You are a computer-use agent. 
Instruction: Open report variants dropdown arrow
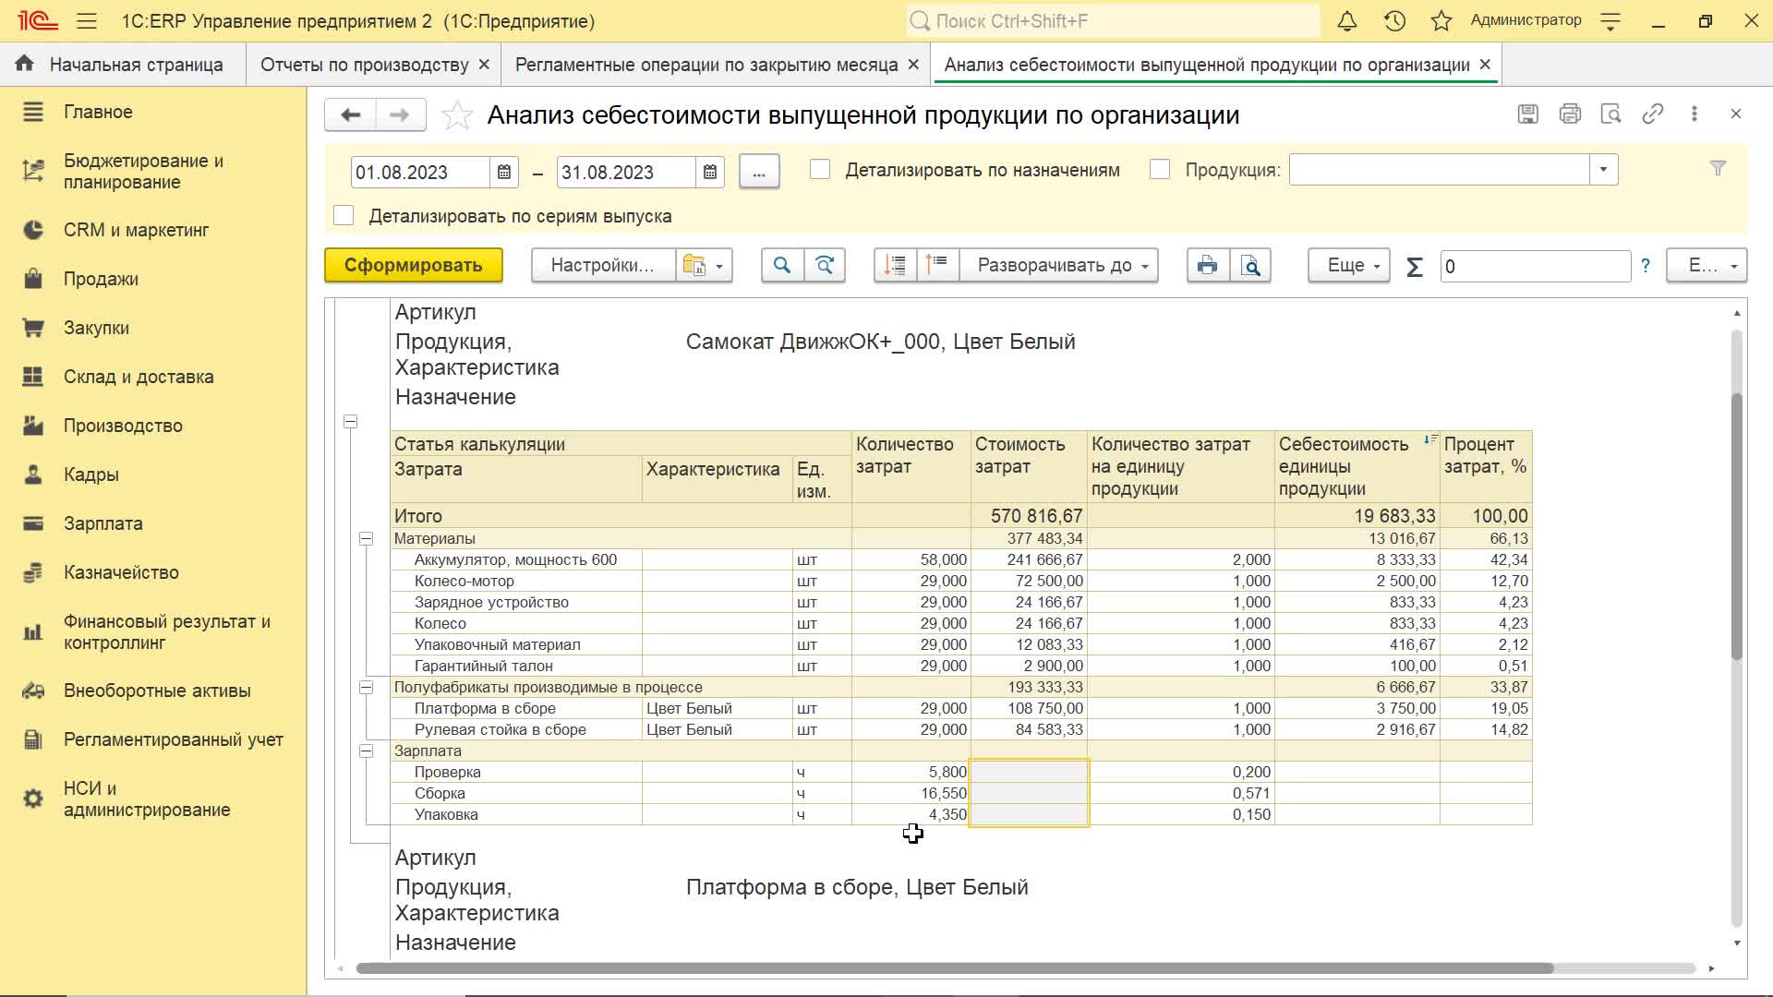719,266
